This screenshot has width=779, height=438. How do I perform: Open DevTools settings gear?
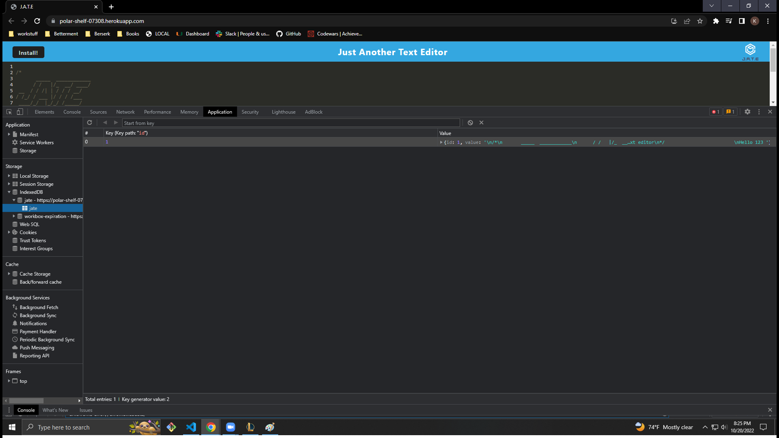click(x=748, y=112)
